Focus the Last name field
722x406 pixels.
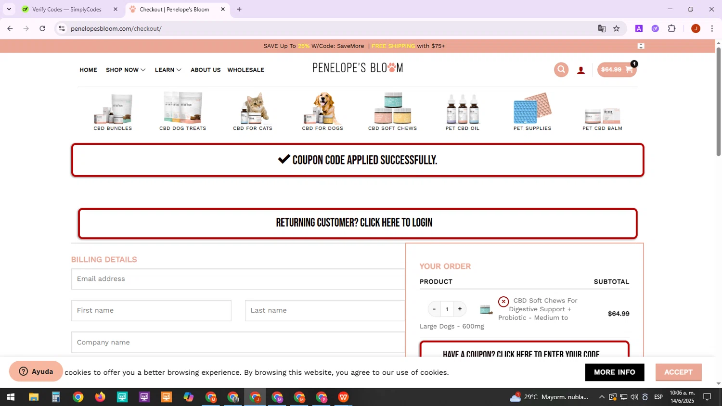[x=325, y=311]
